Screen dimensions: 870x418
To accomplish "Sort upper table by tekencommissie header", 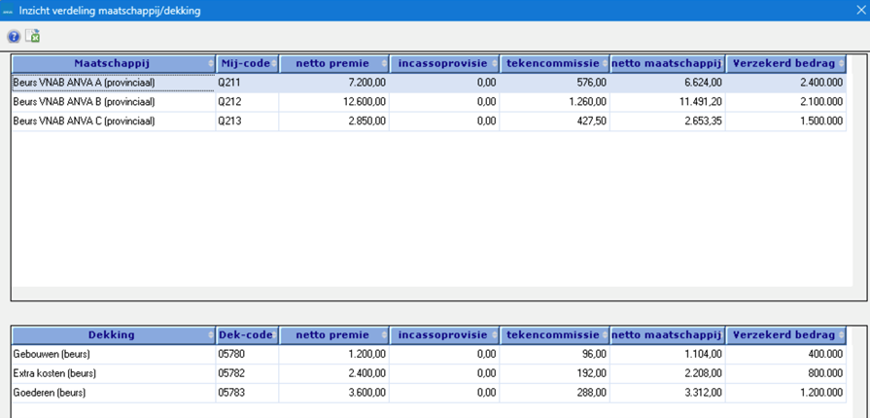I will click(555, 63).
